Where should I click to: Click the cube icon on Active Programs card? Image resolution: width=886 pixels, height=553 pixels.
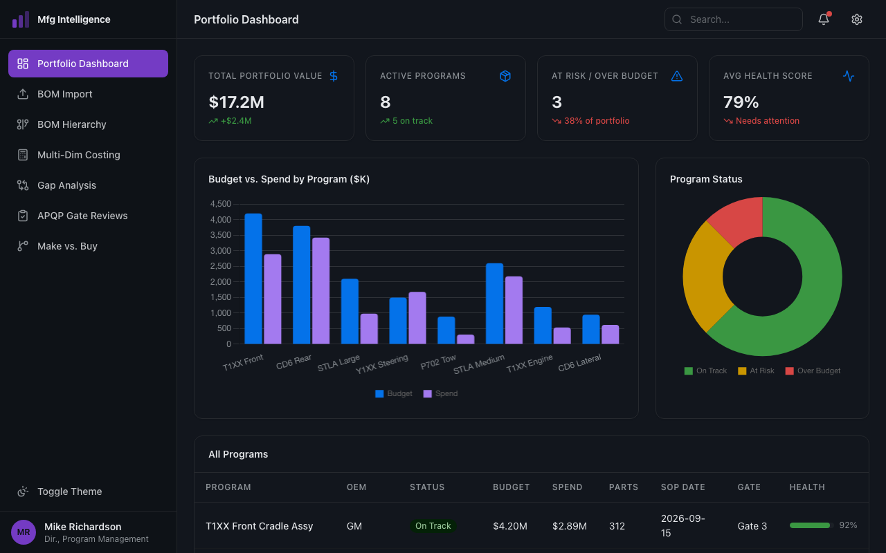[x=505, y=76]
